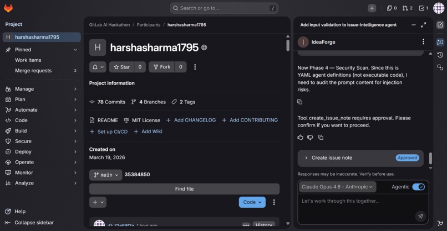Click Add CONTRIBUTING

tap(250, 120)
